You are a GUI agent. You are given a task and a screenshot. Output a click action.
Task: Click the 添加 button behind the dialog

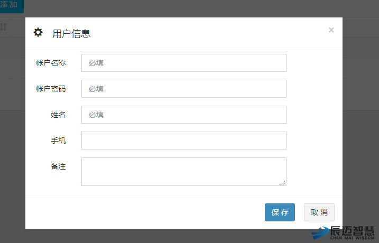click(x=10, y=5)
